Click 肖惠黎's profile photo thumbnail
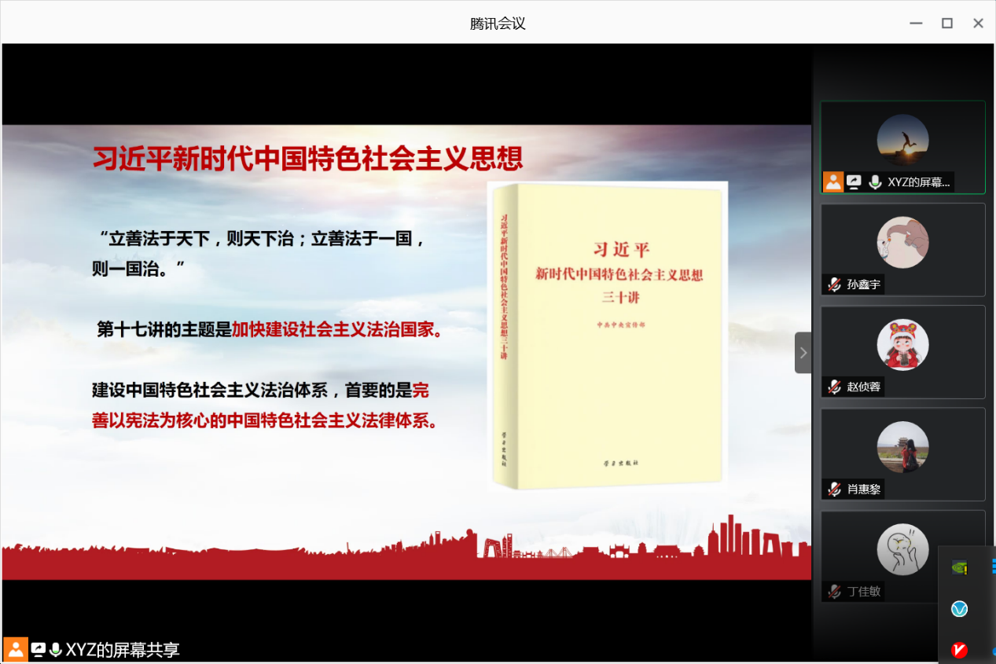The image size is (996, 664). (x=902, y=446)
